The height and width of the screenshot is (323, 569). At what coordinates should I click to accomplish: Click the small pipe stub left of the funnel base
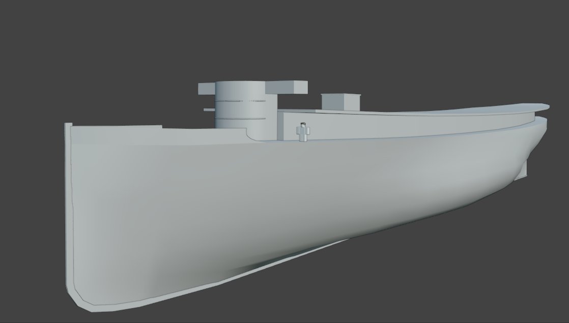[209, 109]
